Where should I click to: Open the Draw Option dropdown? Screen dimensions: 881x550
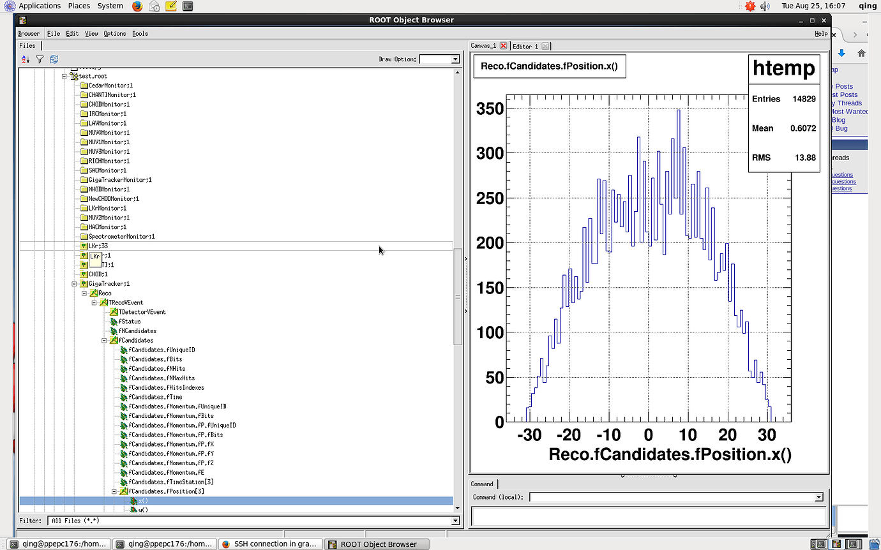(x=455, y=59)
